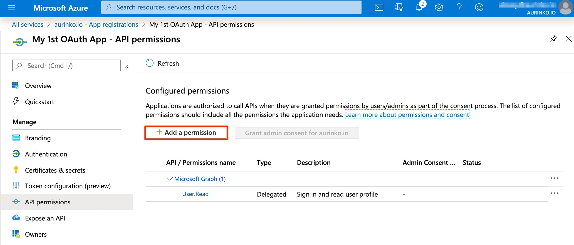Open the User.Read permission link
574x245 pixels.
point(195,194)
